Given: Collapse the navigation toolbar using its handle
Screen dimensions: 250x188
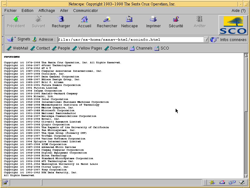Looking at the screenshot, I should pyautogui.click(x=3, y=25).
